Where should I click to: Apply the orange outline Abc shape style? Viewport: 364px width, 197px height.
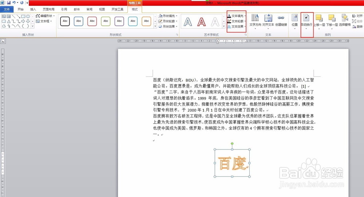point(146,21)
